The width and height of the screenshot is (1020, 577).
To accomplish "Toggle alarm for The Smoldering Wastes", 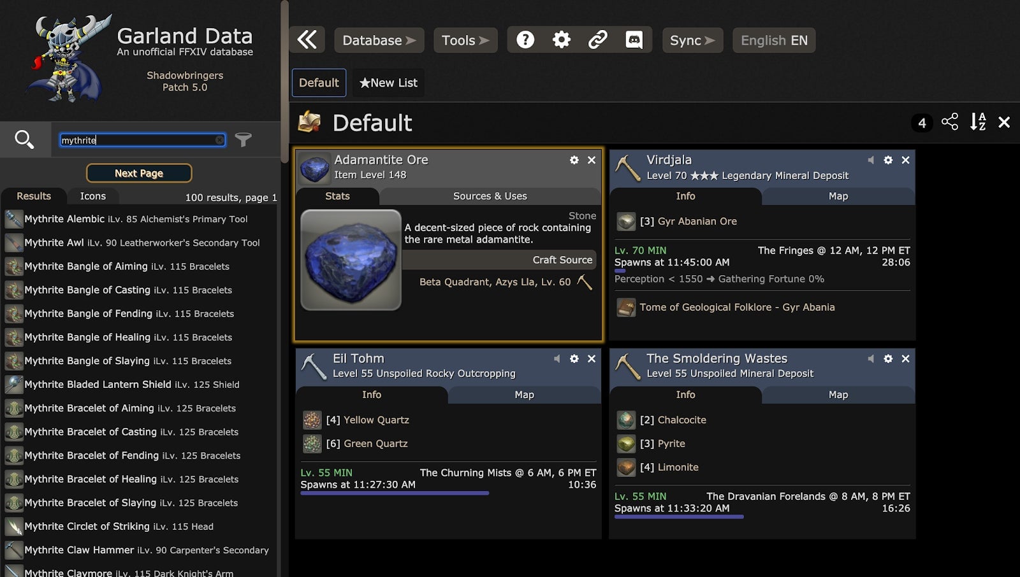I will pos(871,359).
